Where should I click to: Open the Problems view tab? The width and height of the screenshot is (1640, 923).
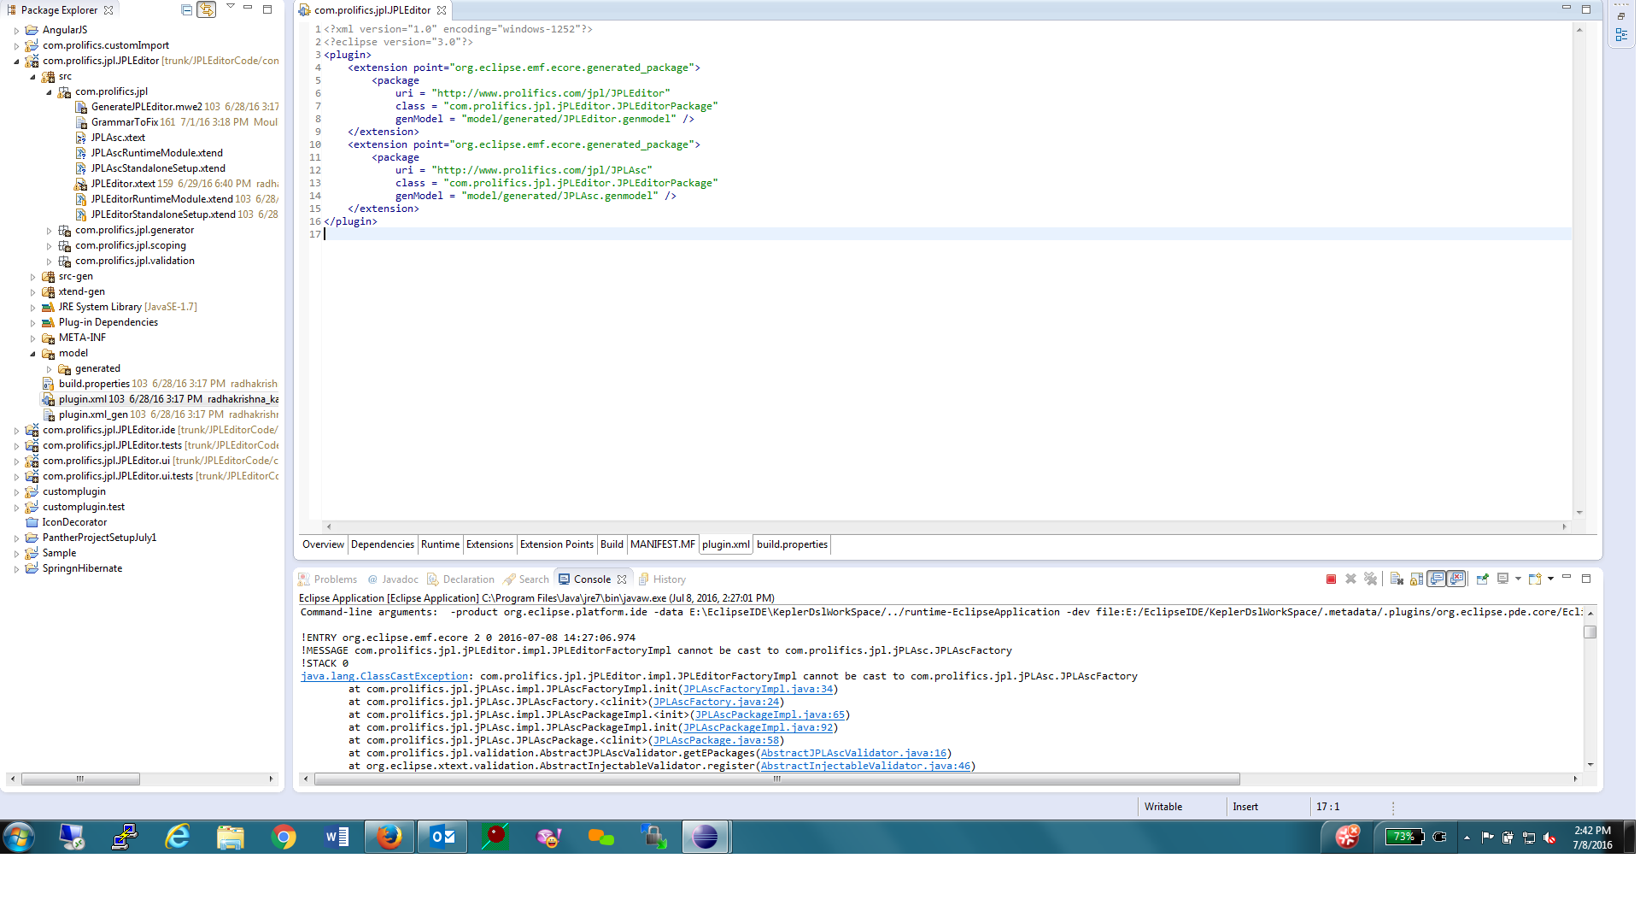coord(328,579)
